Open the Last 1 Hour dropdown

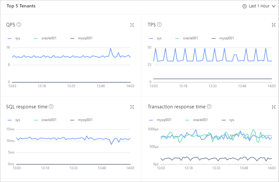[259, 6]
